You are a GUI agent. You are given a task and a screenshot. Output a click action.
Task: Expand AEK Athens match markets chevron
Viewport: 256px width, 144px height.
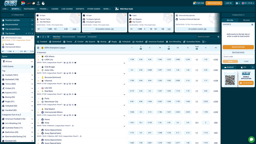[x=124, y=63]
